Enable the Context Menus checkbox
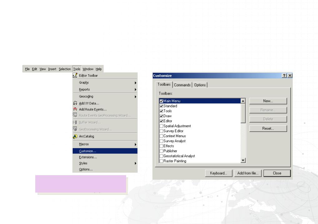Screen dimensions: 318x224 click(x=161, y=136)
